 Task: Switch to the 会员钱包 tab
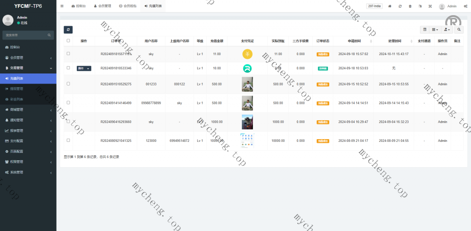[127, 6]
